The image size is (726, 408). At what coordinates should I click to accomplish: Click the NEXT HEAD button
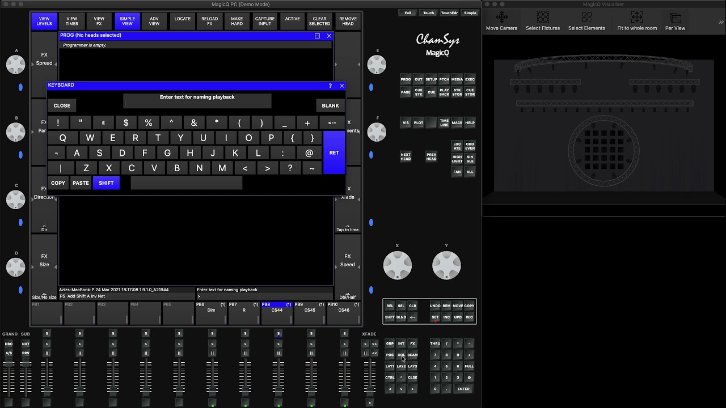pyautogui.click(x=406, y=156)
